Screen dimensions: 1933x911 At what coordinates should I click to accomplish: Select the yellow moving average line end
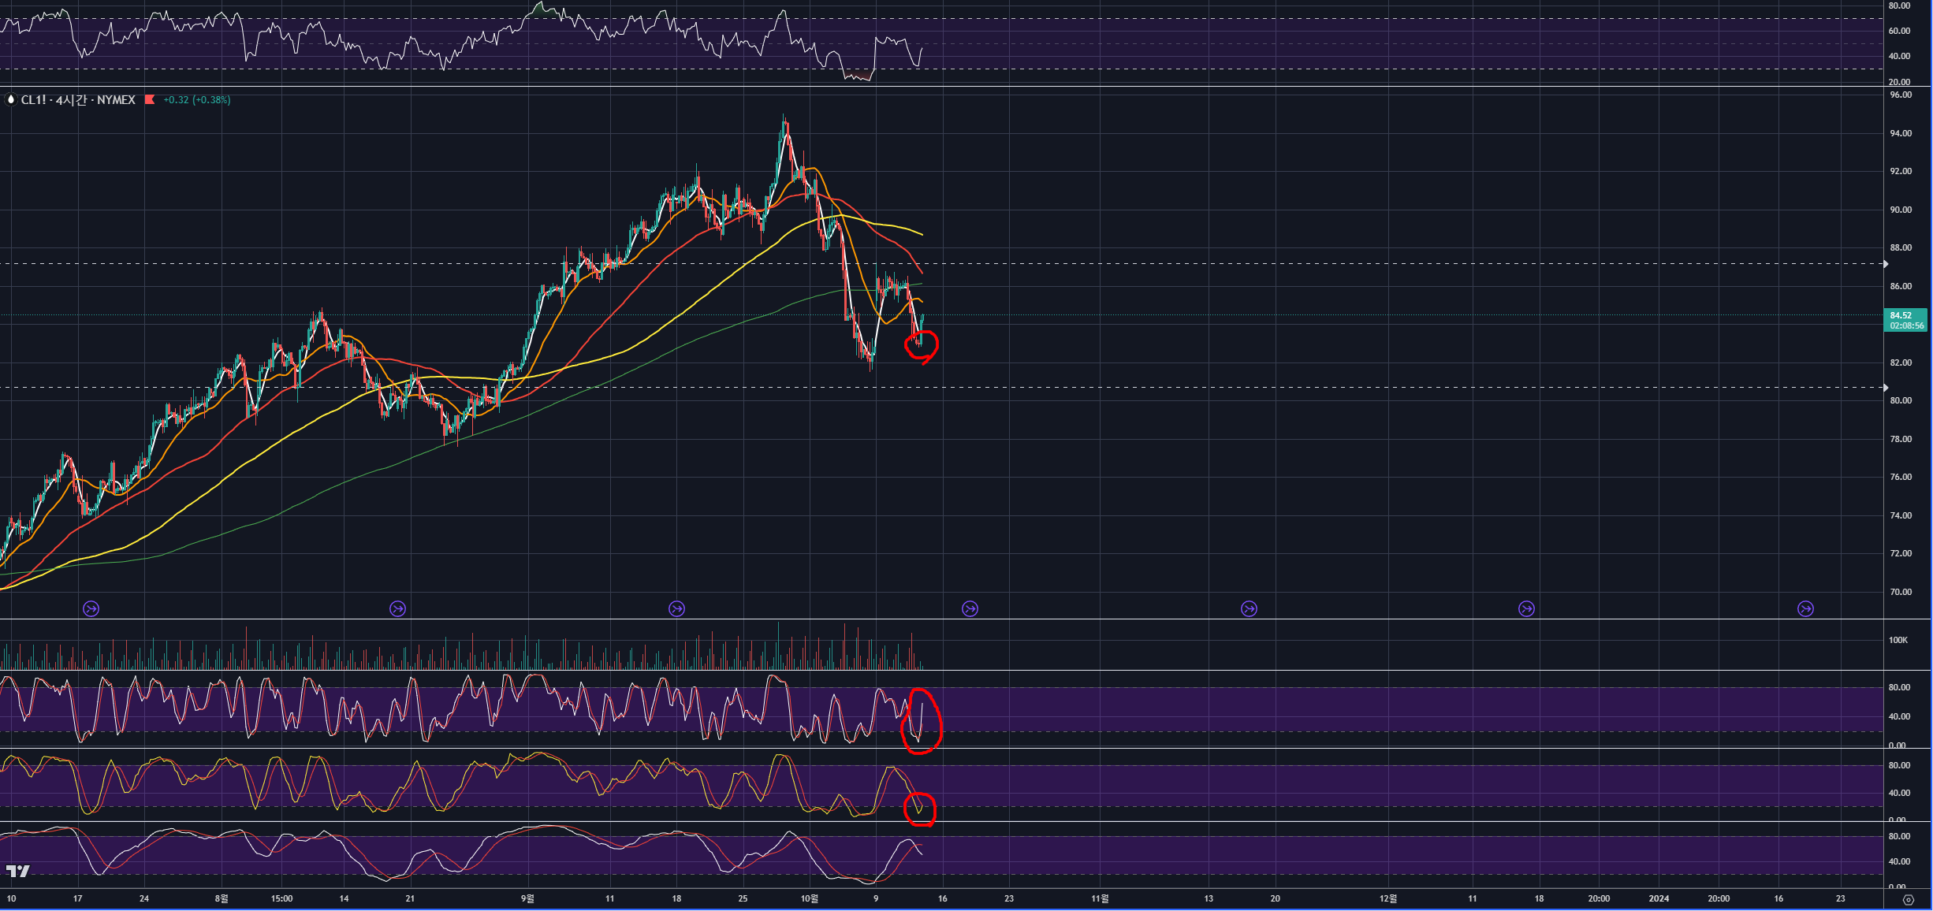pyautogui.click(x=921, y=234)
